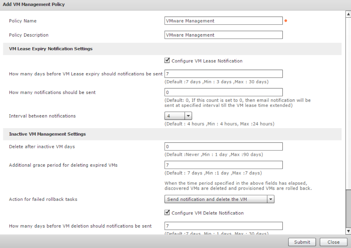Click the vertical scrollbar track
The width and height of the screenshot is (351, 248).
(x=348, y=112)
